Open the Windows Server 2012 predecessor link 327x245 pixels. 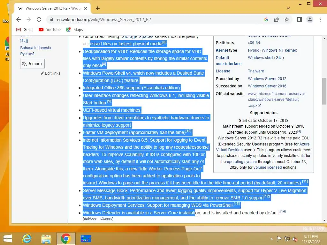[x=267, y=79]
